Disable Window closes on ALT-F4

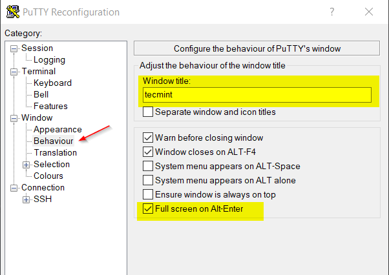click(x=149, y=152)
